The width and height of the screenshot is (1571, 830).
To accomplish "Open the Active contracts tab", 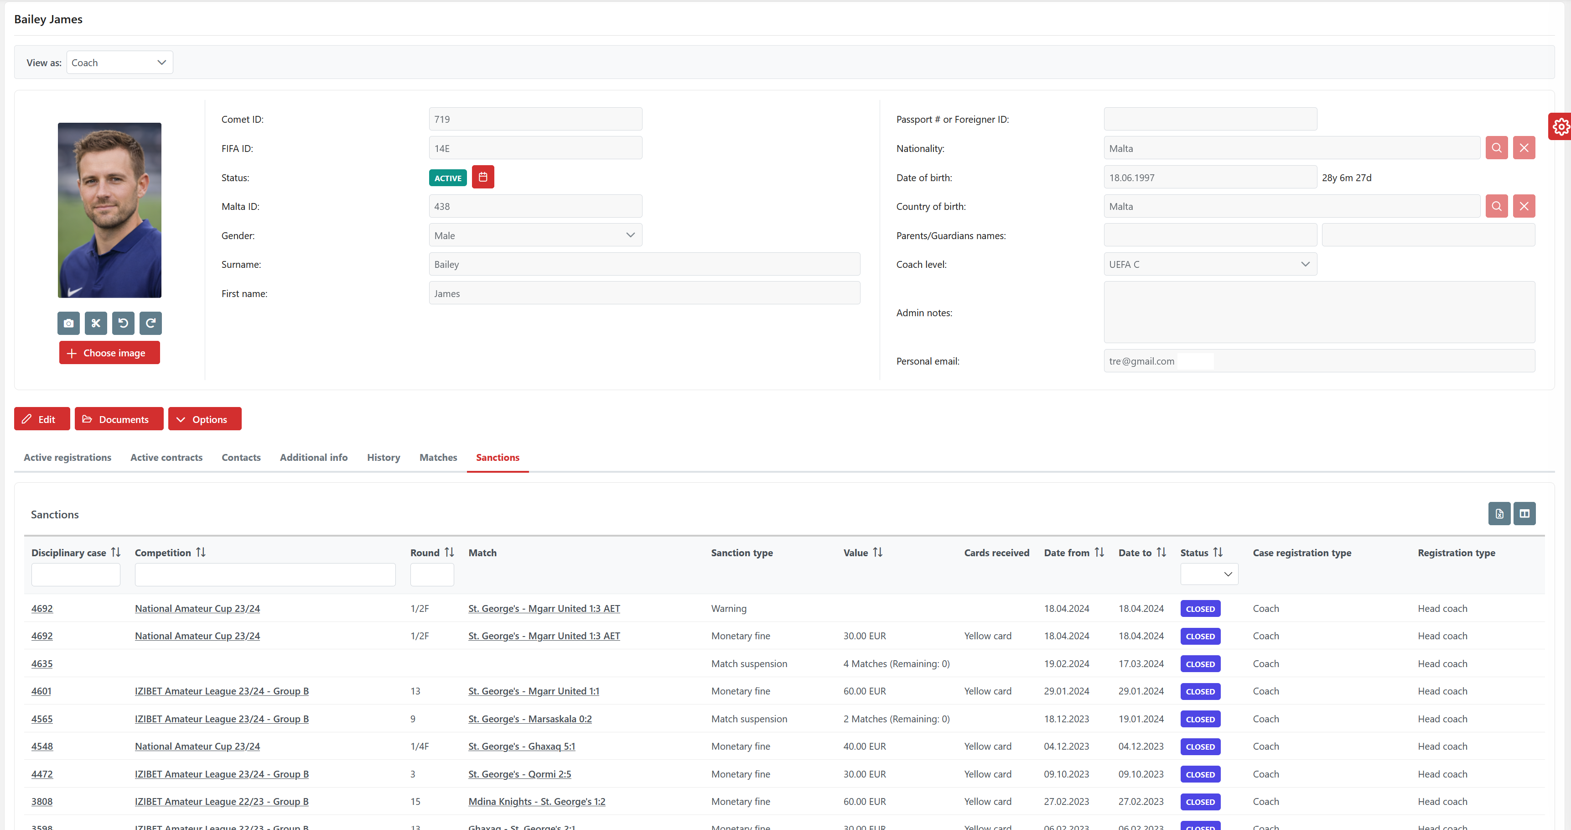I will (x=166, y=457).
